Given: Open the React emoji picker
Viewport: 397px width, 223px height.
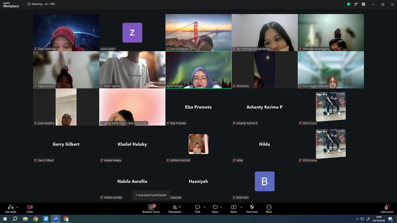Looking at the screenshot, I should pyautogui.click(x=215, y=209).
